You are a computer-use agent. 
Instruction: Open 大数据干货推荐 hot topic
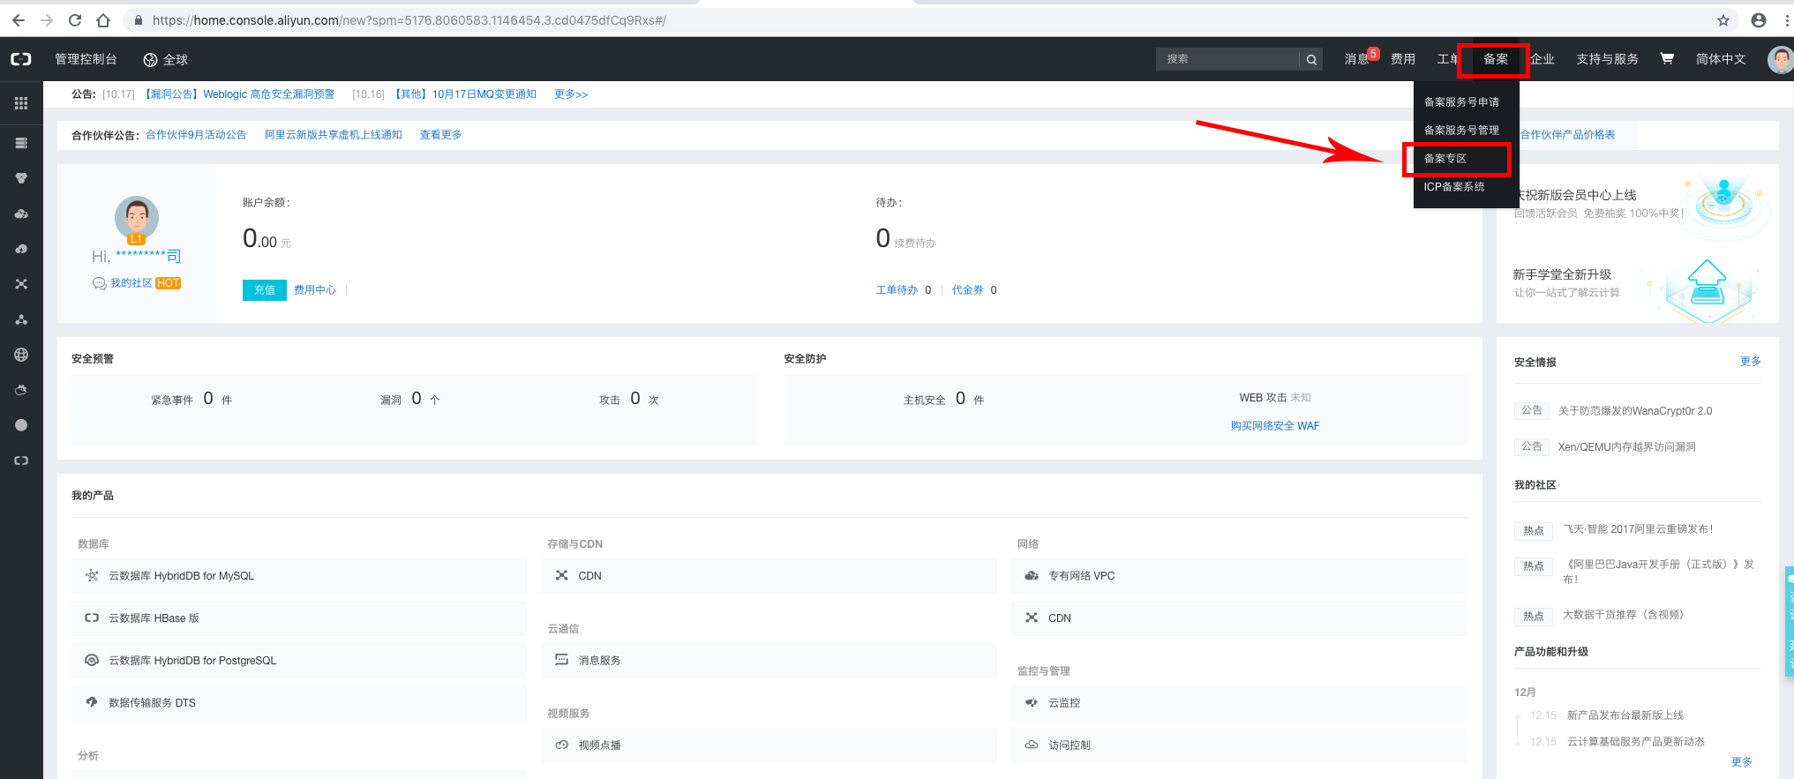pos(1623,615)
